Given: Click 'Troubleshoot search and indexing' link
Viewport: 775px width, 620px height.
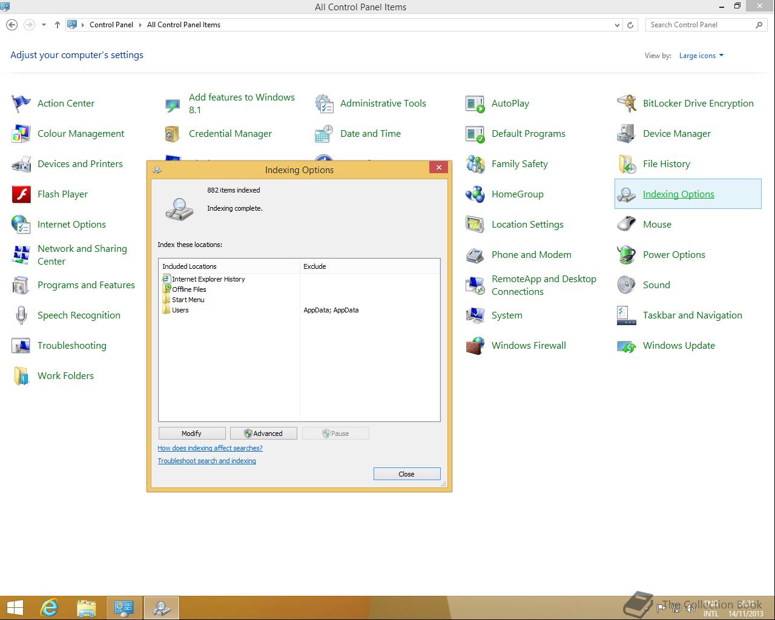Looking at the screenshot, I should (x=207, y=461).
